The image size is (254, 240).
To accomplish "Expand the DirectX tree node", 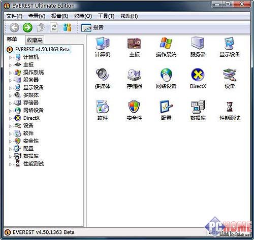I will [10, 119].
